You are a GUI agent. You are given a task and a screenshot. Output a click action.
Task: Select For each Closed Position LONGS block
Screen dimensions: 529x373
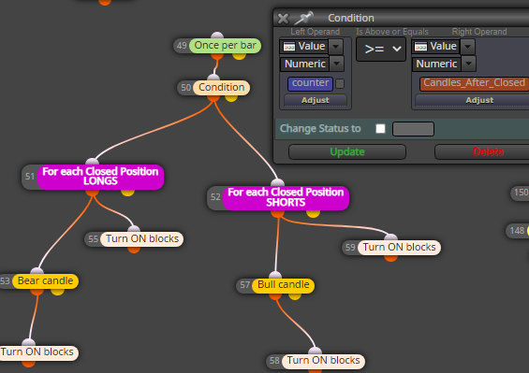(x=100, y=177)
